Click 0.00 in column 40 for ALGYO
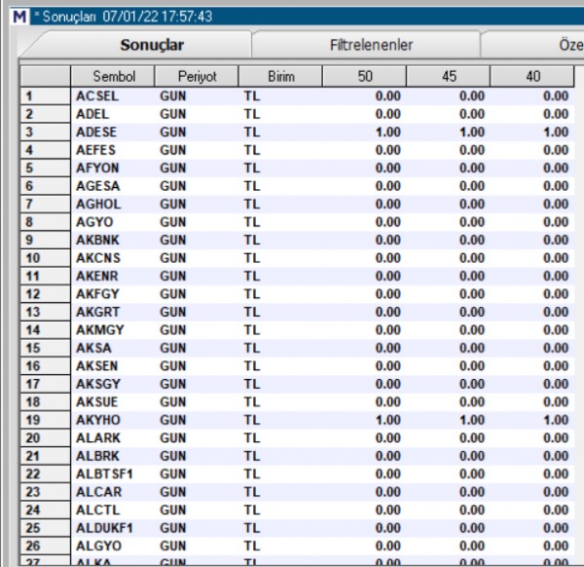The width and height of the screenshot is (584, 567). click(556, 547)
